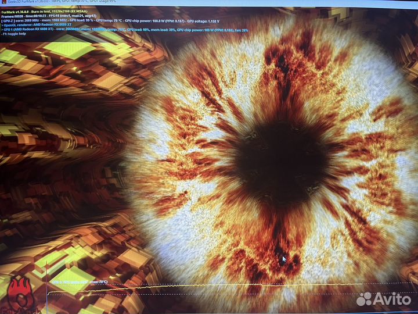
Task: Click the Geeks3D FurMark title bar icon
Action: (2, 2)
